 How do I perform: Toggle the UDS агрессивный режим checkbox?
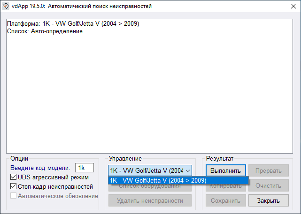[x=14, y=177]
